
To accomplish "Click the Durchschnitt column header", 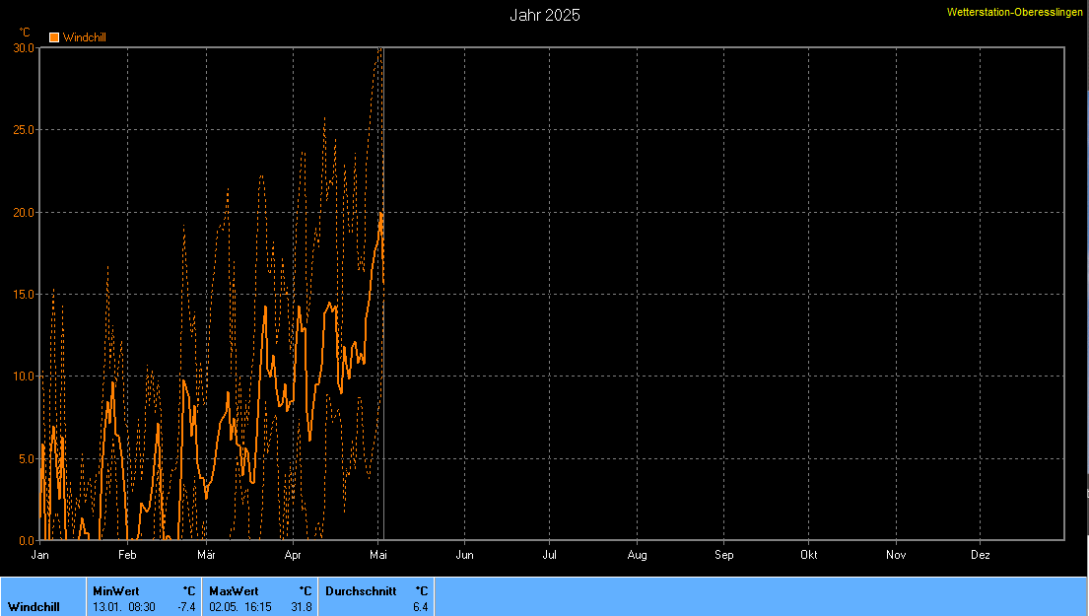I will (x=361, y=591).
